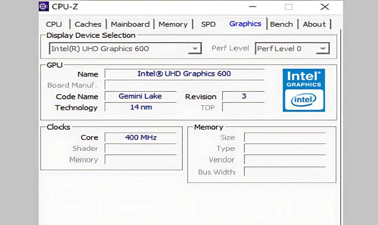Open the SPD tab
This screenshot has width=378, height=225.
tap(208, 24)
